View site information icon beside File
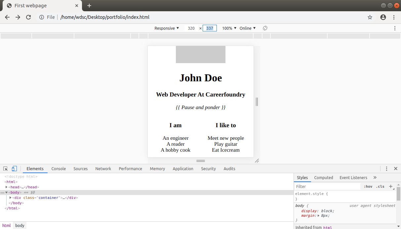 pos(42,17)
